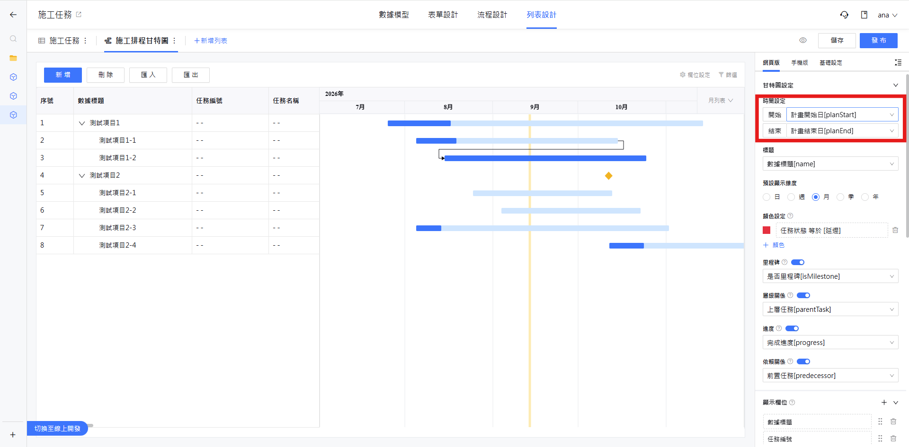Click help icon next to 顏色設定
The width and height of the screenshot is (909, 447).
pos(790,216)
